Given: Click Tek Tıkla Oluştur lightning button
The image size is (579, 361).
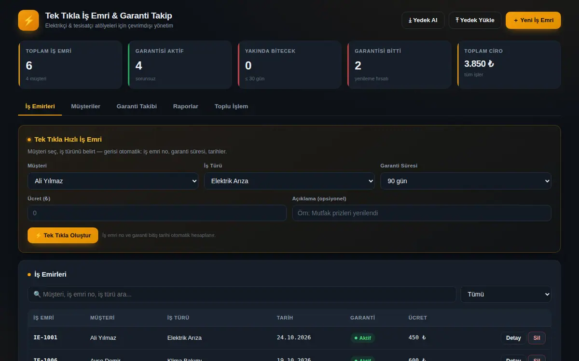Looking at the screenshot, I should 63,235.
